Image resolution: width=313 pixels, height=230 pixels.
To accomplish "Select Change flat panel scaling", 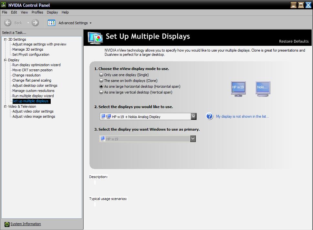I will pos(32,81).
